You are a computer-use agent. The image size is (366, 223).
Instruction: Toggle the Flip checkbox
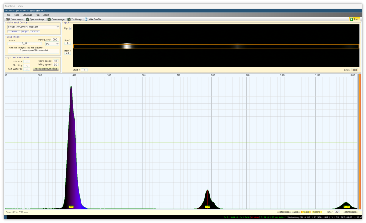[70, 28]
